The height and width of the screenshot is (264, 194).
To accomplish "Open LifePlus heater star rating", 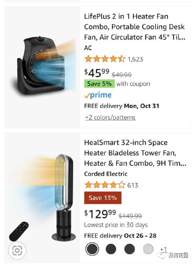I will 105,59.
